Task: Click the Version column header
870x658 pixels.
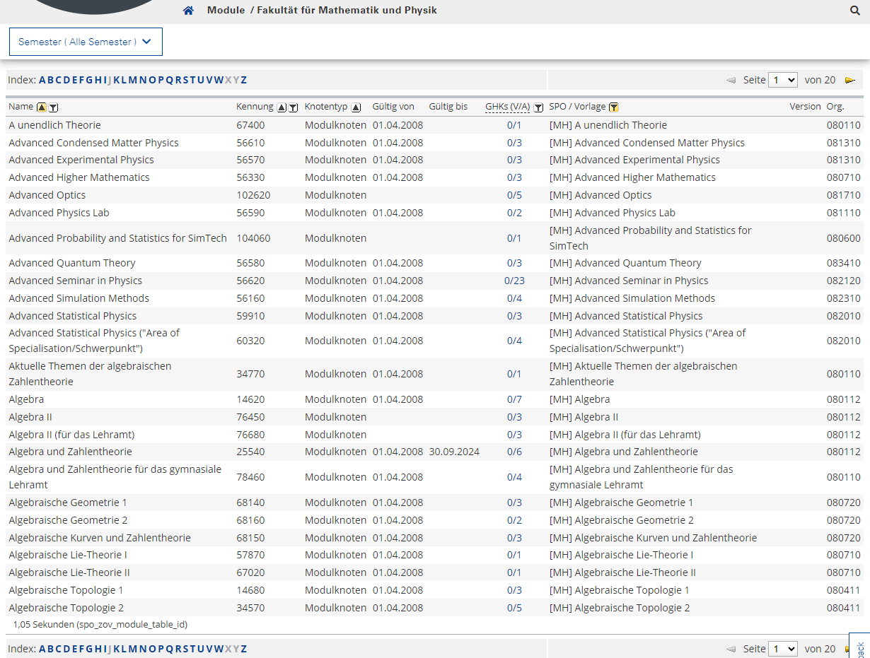Action: [x=806, y=107]
